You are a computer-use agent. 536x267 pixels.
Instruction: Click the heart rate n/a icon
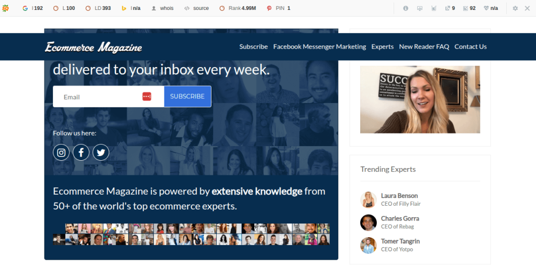click(490, 8)
